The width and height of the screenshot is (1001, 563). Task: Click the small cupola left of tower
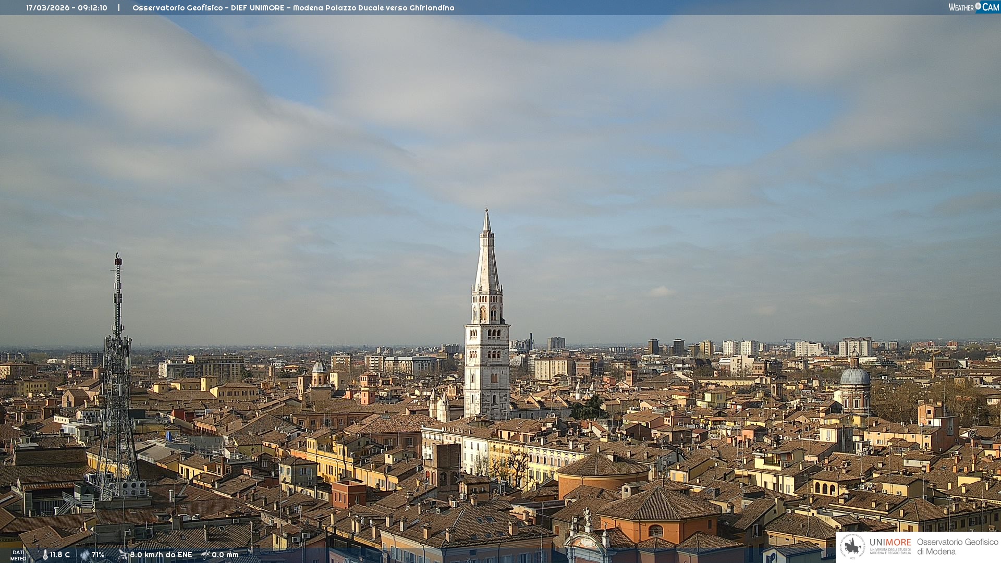320,368
